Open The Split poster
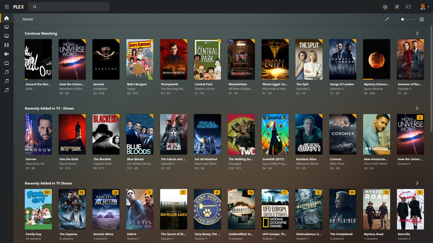 (309, 59)
